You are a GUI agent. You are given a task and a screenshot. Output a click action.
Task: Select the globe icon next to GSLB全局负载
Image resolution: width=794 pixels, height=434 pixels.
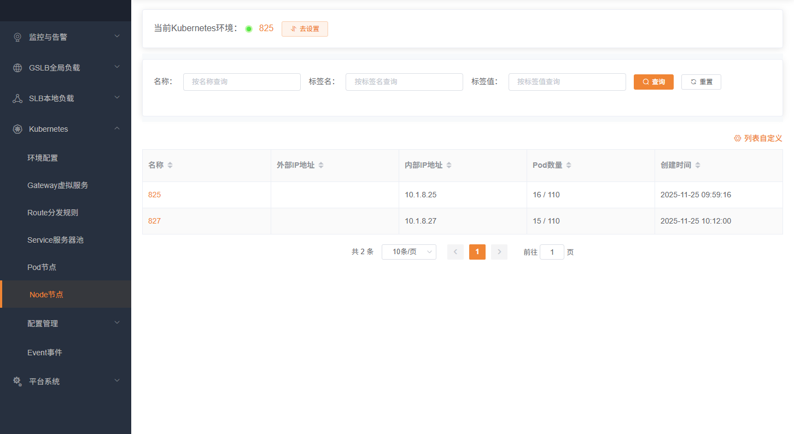[x=16, y=67]
